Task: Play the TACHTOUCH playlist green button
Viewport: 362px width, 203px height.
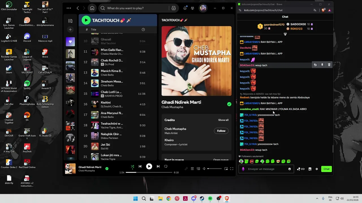Action: click(86, 20)
